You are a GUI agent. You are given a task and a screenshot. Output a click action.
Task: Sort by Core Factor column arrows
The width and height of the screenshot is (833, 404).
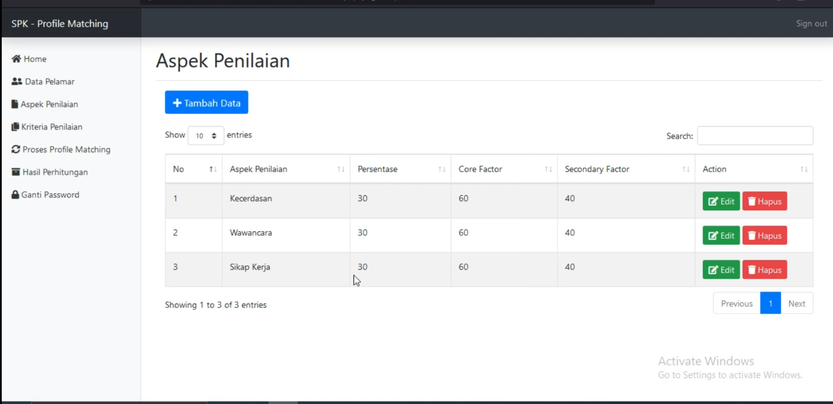tap(548, 169)
